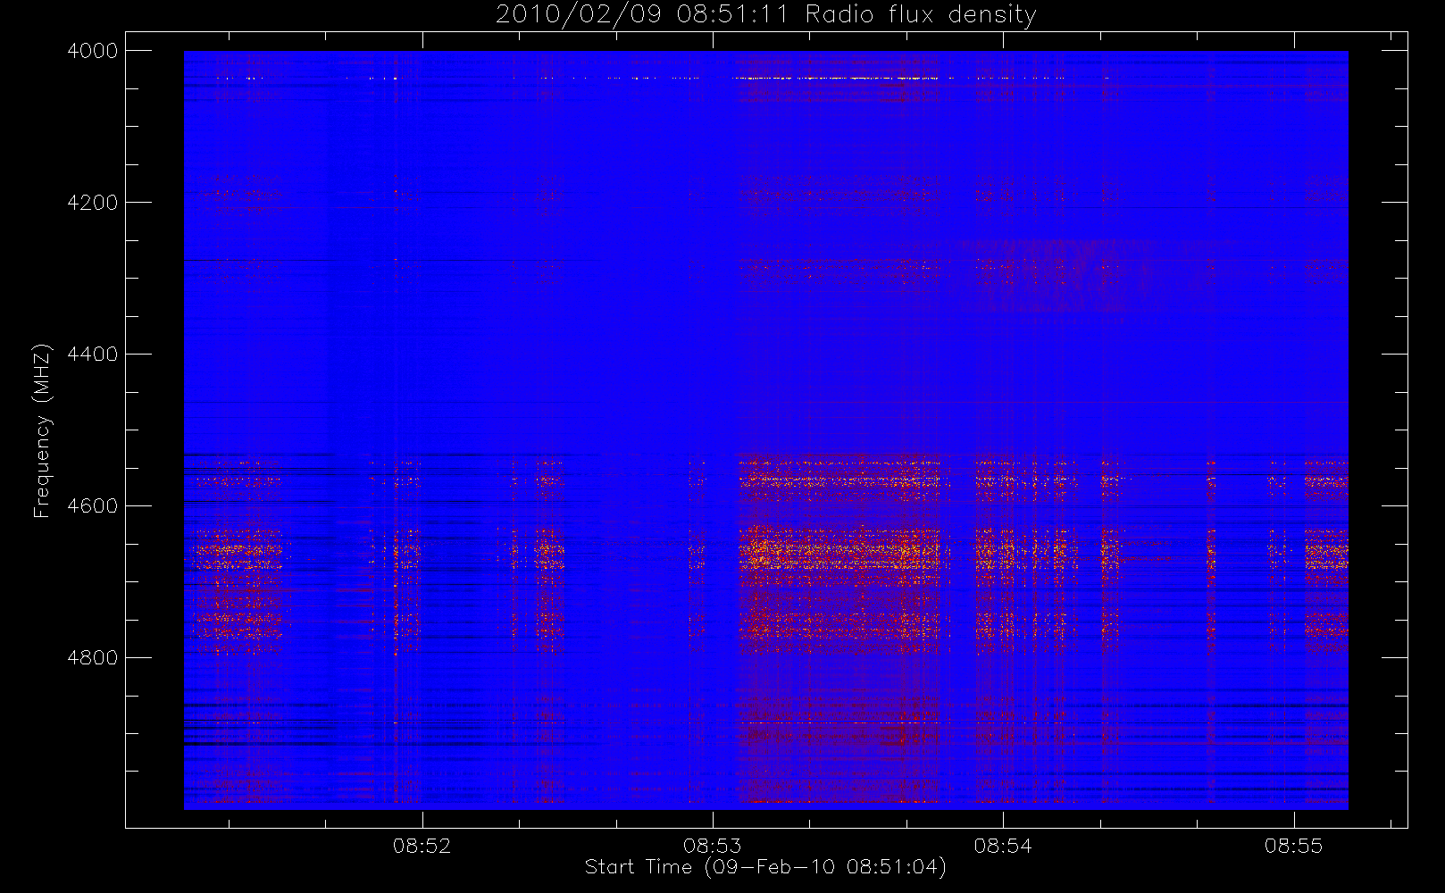This screenshot has width=1445, height=893.
Task: Click the '4200' frequency axis label
Action: [x=93, y=203]
